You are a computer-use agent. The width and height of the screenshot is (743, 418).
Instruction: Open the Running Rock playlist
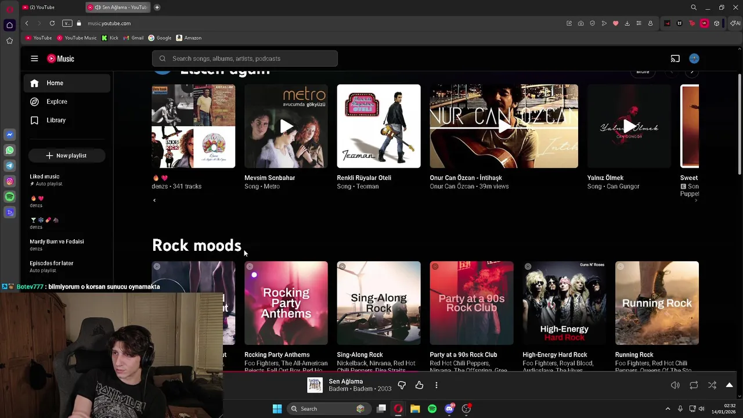point(657,303)
